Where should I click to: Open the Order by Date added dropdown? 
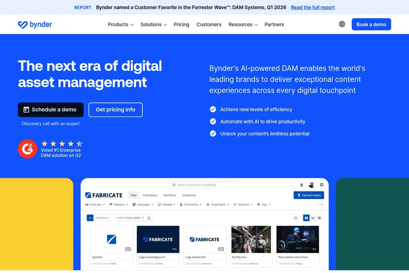point(130,218)
